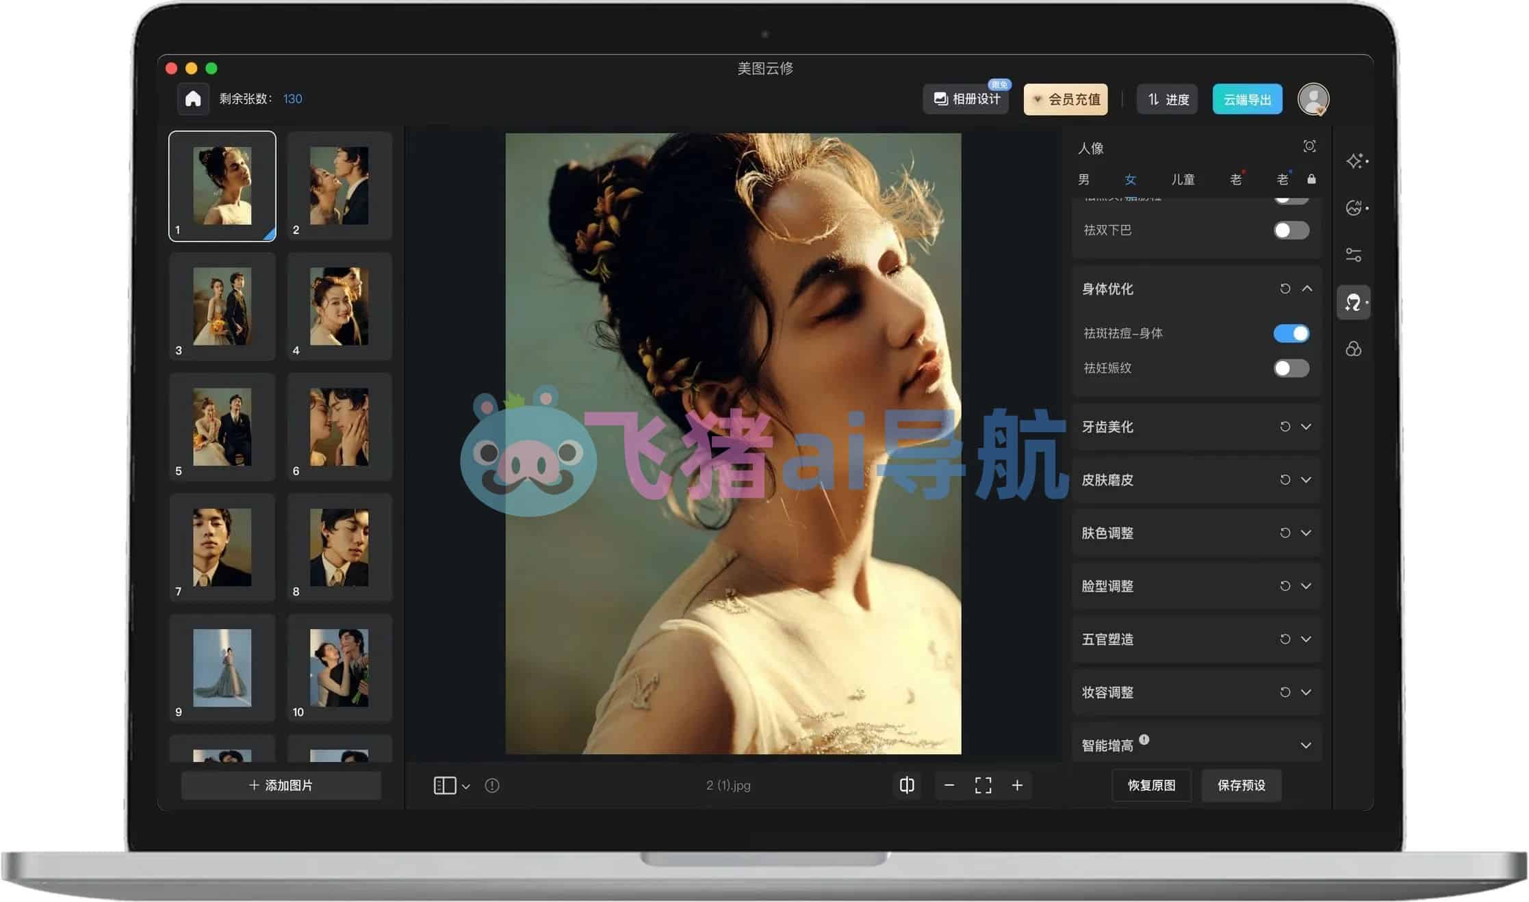This screenshot has width=1529, height=902.
Task: Expand the 皮肤磨皮 section
Action: [x=1307, y=480]
